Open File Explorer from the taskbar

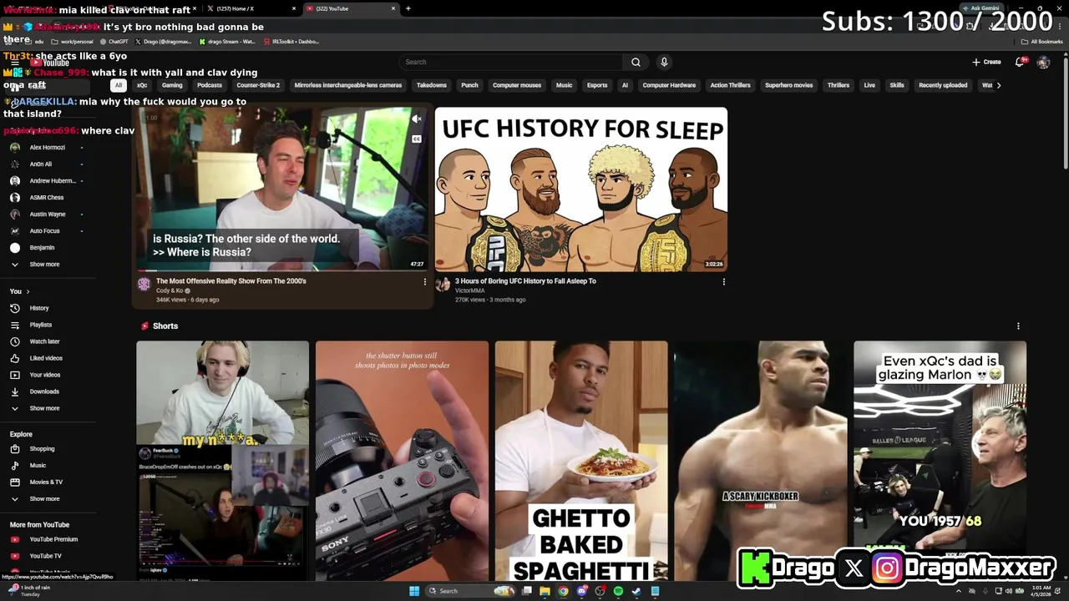point(545,591)
